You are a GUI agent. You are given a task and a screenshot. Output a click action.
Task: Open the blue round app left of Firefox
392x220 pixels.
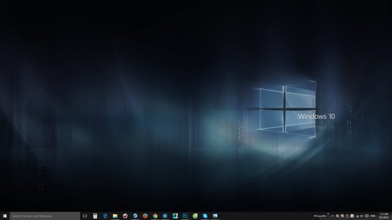[x=135, y=216]
